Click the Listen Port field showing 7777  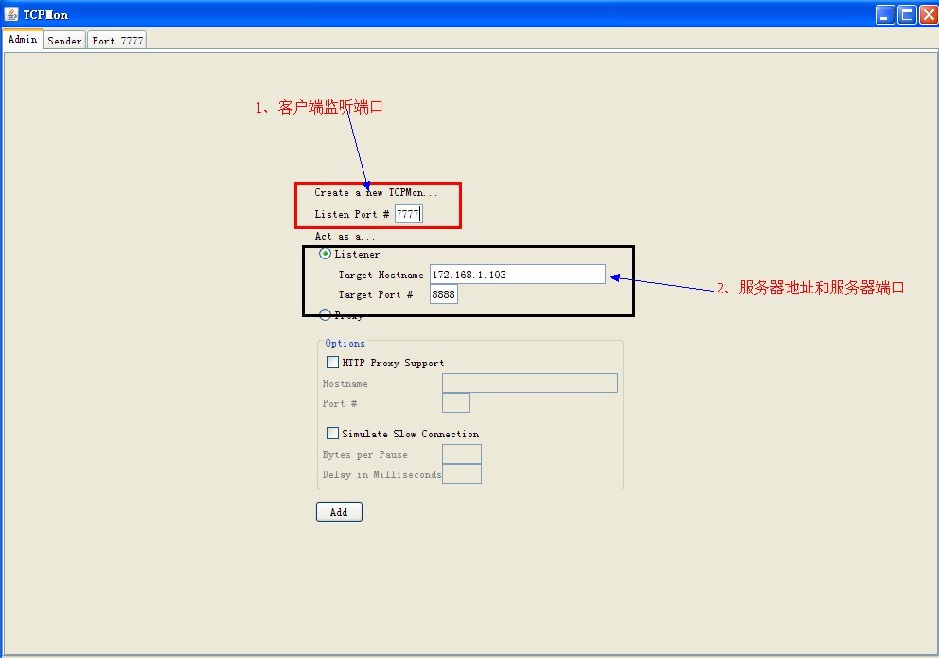click(x=407, y=213)
